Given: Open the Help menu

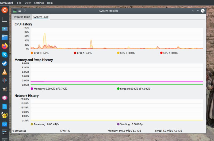Looking at the screenshot, I should click(x=50, y=3).
